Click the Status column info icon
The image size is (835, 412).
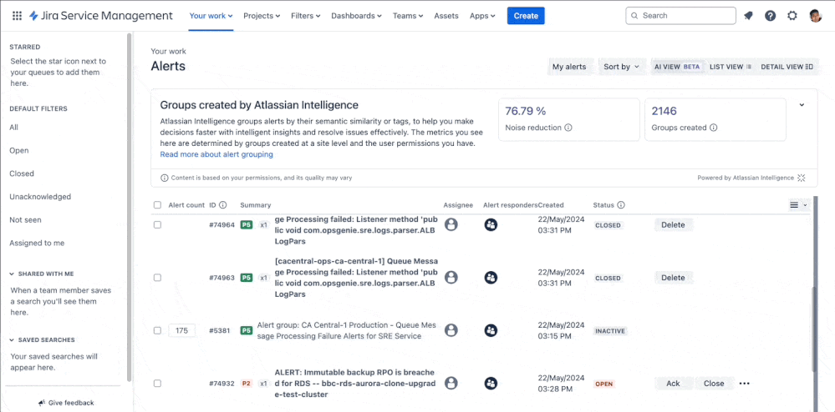[621, 204]
